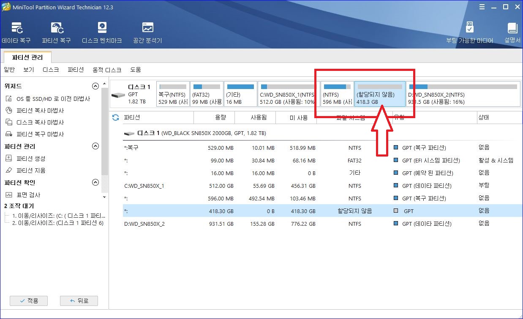Screen dimensions: 523x319
Task: Select pending operation 1 이동/리사이즈 C:
Action: [59, 216]
